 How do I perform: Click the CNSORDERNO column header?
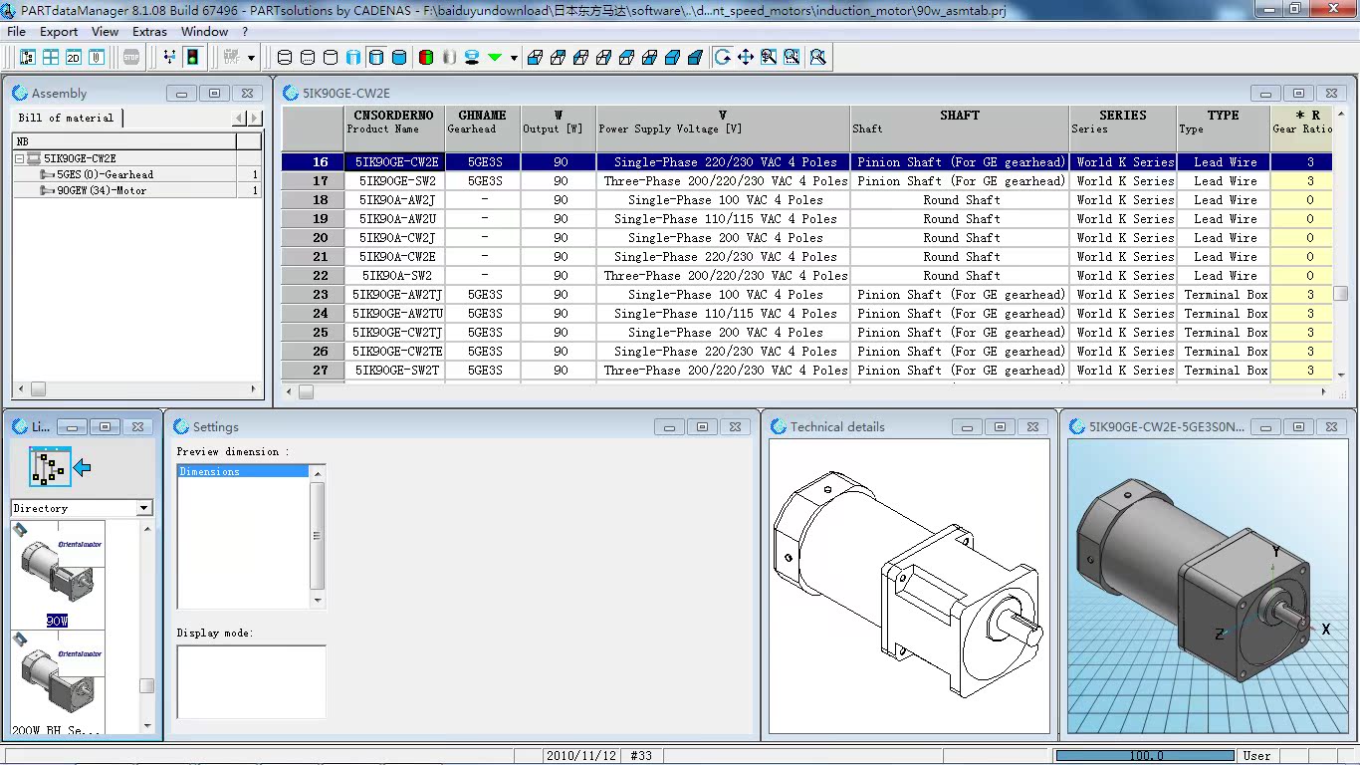click(394, 128)
